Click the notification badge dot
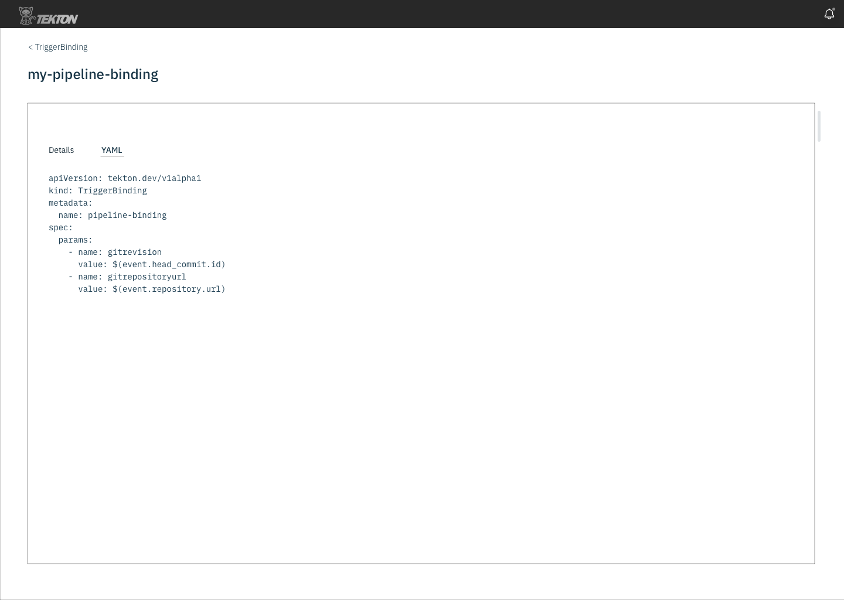 click(x=834, y=8)
